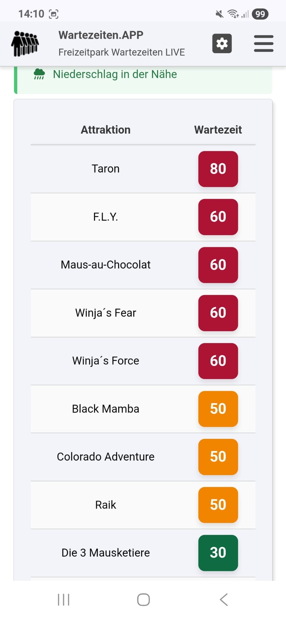Tap the people queue app logo
This screenshot has width=286, height=619.
pos(25,44)
